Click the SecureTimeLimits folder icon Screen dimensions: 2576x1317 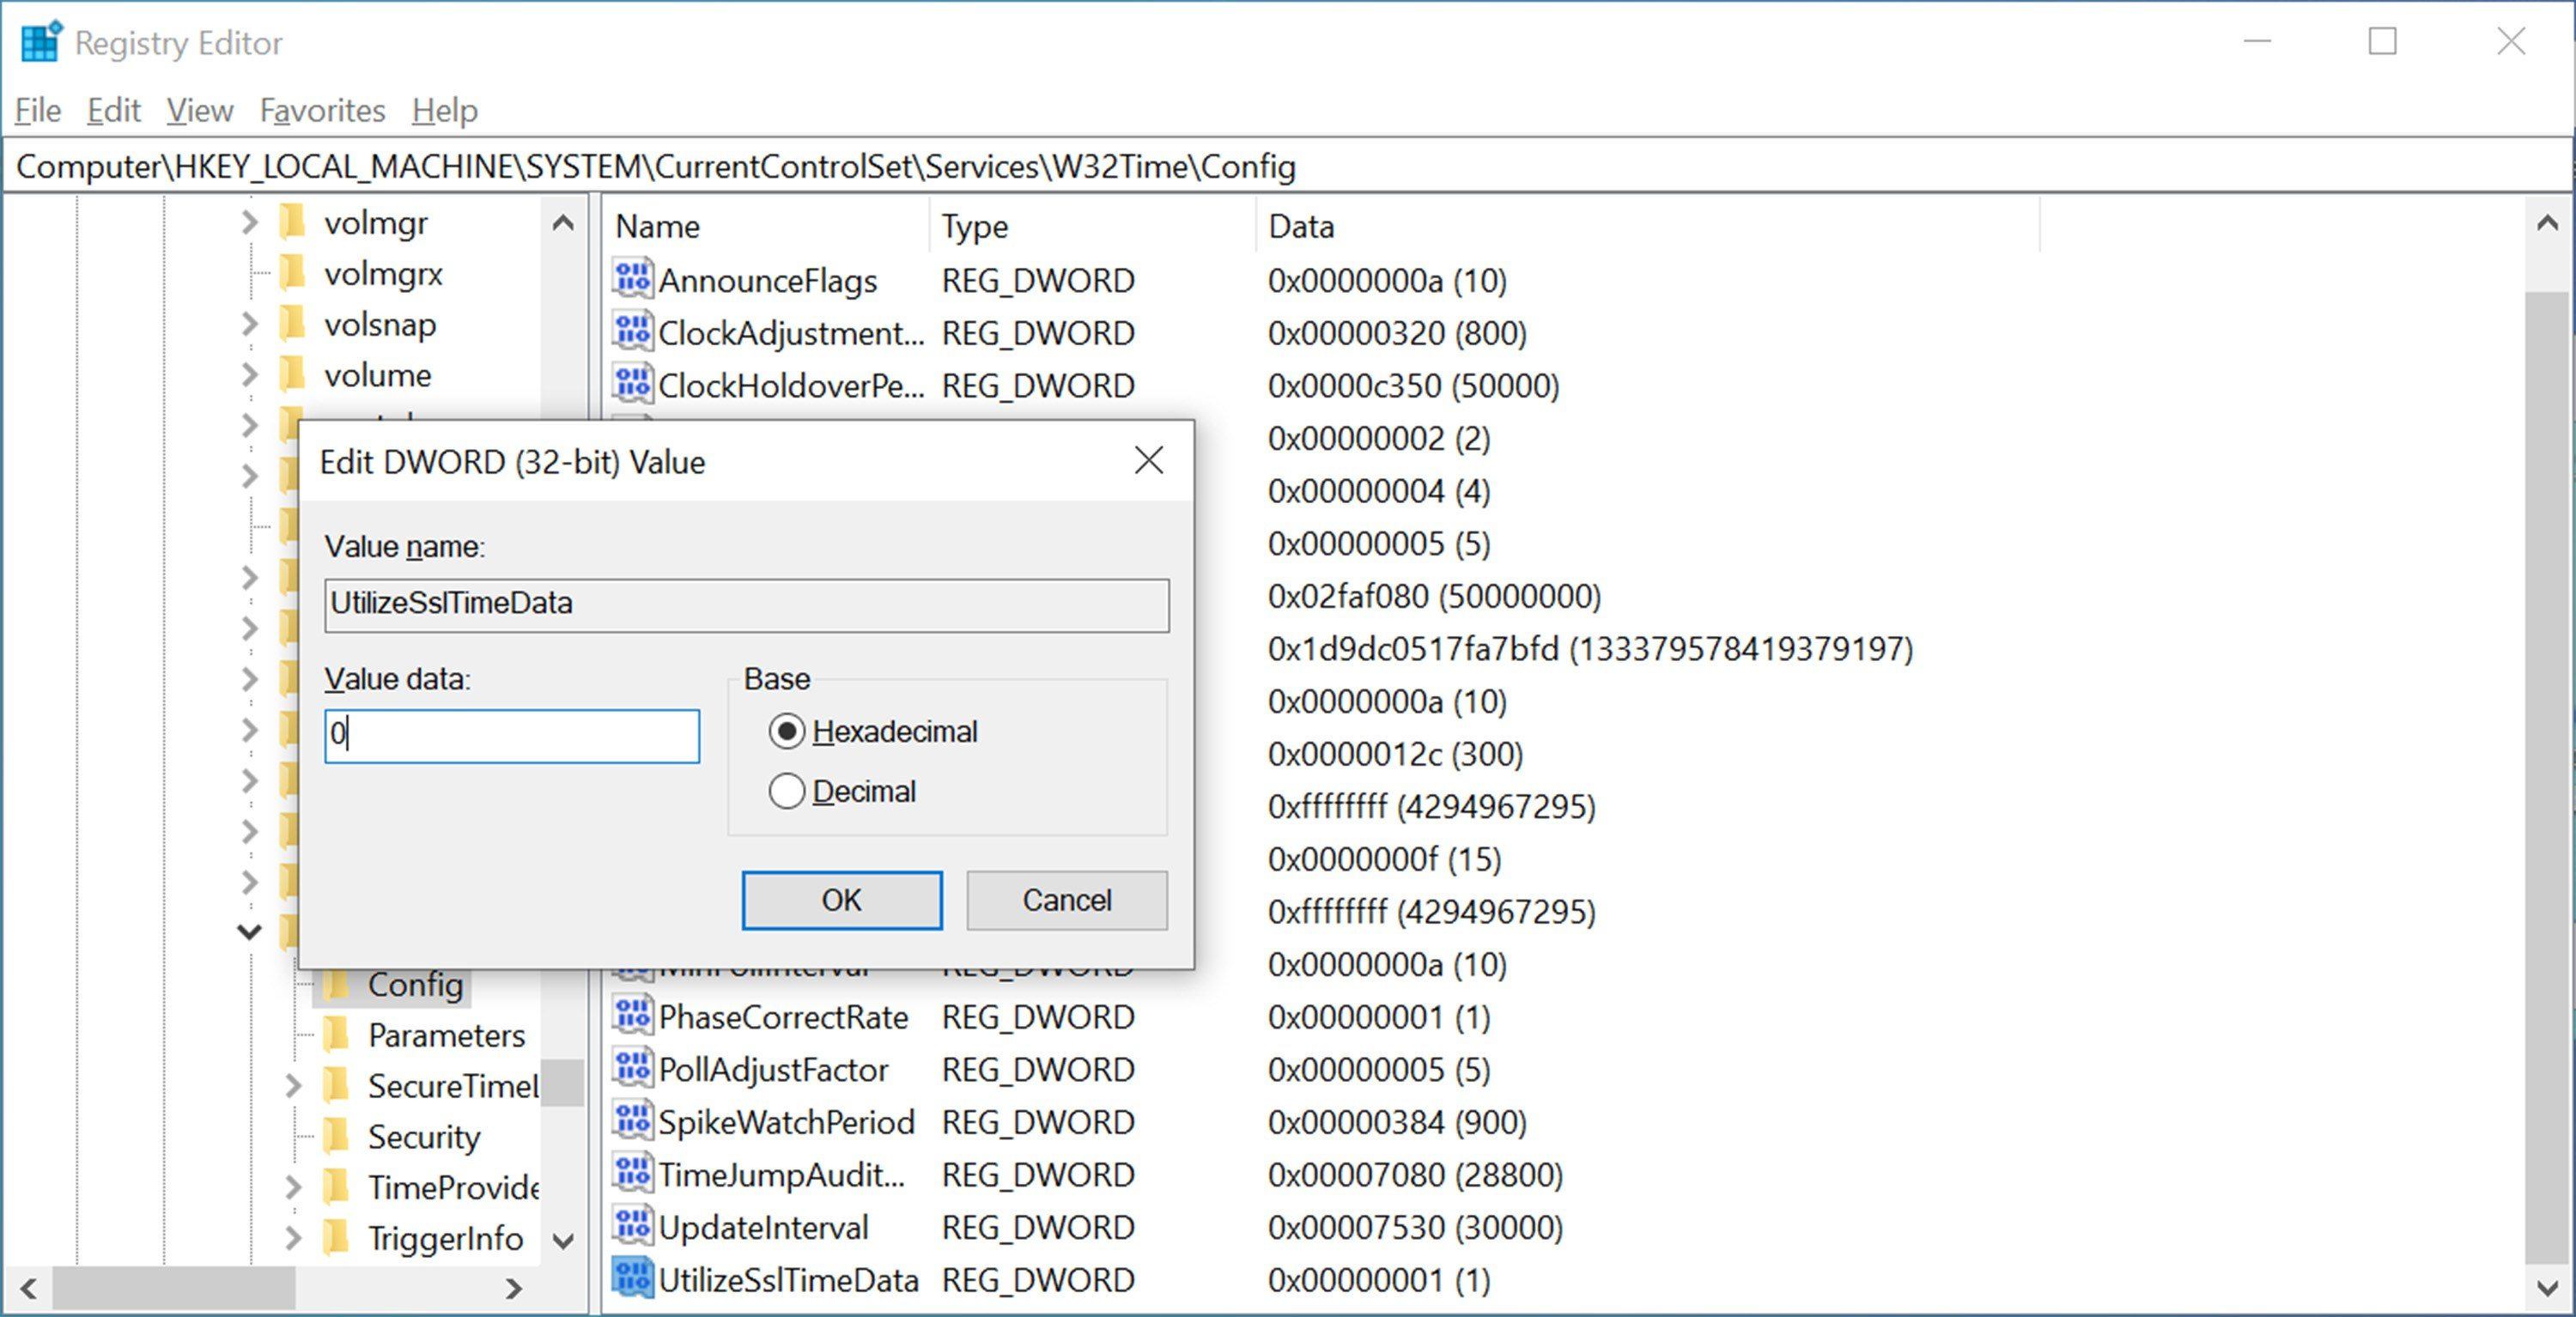point(336,1085)
